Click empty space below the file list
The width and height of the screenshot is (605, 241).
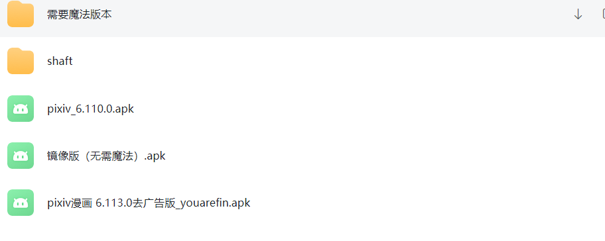click(302, 233)
